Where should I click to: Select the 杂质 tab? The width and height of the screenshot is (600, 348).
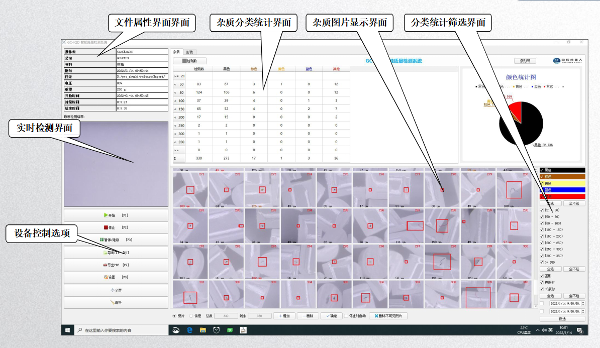tap(176, 52)
